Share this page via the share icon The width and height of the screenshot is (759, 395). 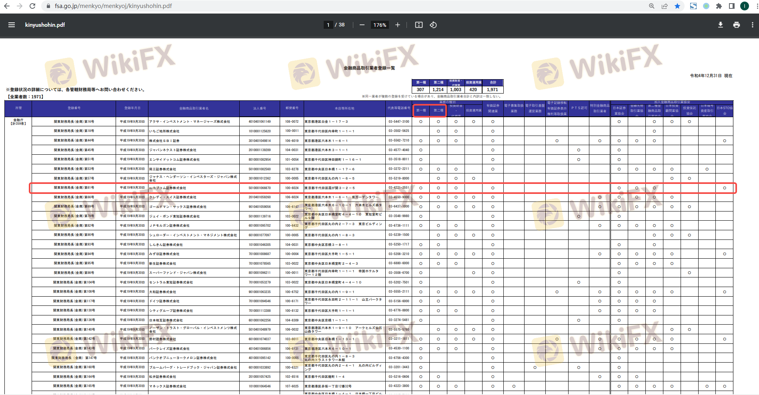[x=665, y=6]
